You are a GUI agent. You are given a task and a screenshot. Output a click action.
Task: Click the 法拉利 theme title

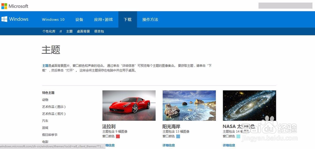pyautogui.click(x=109, y=126)
